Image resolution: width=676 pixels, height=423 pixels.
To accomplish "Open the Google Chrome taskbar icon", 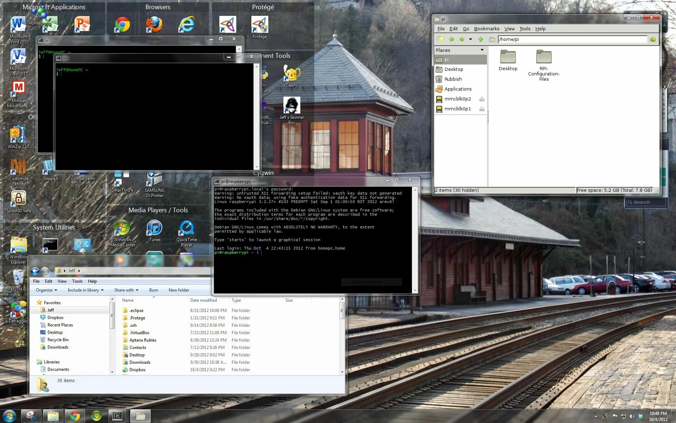I will click(x=75, y=416).
